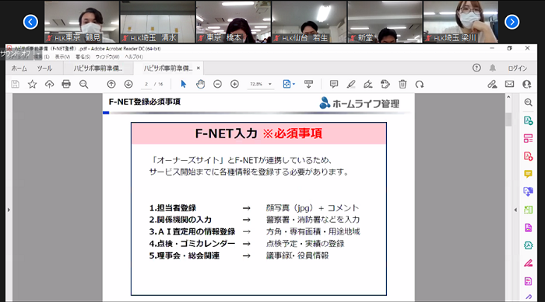Click the vertical document scrollbar thumb
Image resolution: width=545 pixels, height=302 pixels.
(508, 120)
